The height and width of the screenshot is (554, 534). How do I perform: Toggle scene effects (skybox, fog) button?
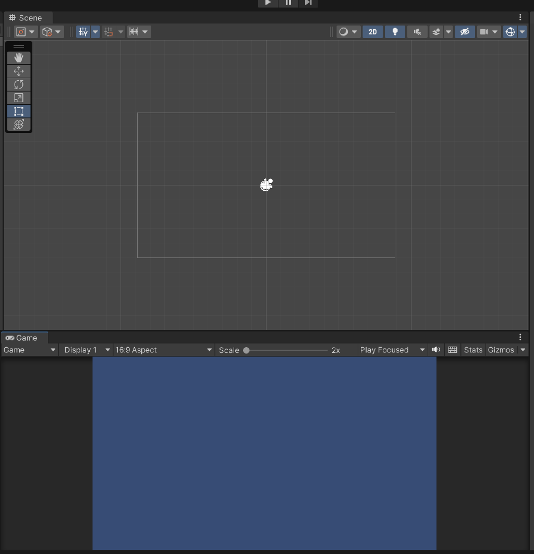[x=436, y=32]
